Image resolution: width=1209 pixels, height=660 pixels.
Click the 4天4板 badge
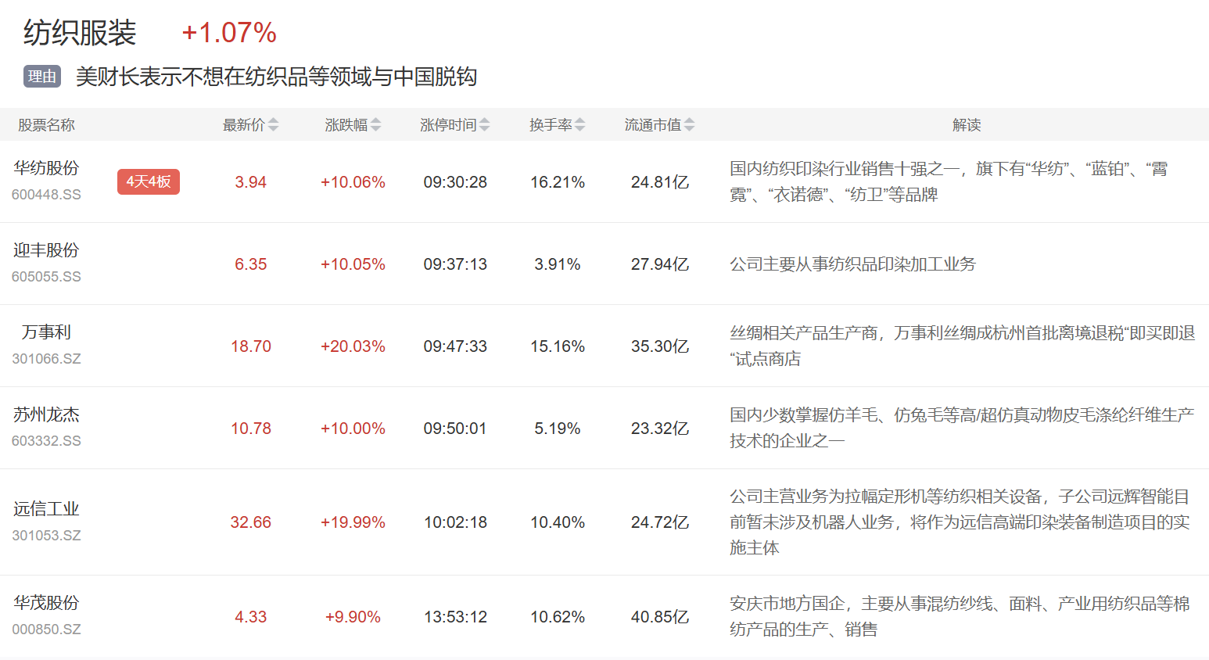tap(149, 181)
